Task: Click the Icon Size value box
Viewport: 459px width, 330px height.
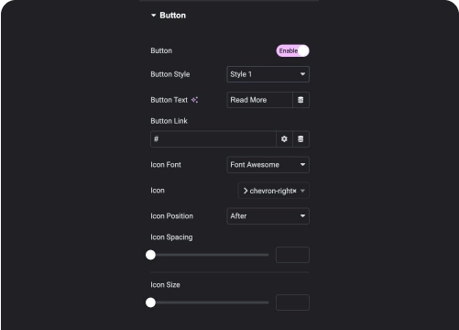Action: [292, 302]
